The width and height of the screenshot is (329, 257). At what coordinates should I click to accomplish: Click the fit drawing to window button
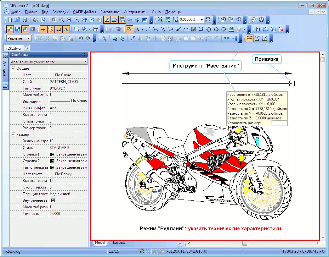[208, 20]
